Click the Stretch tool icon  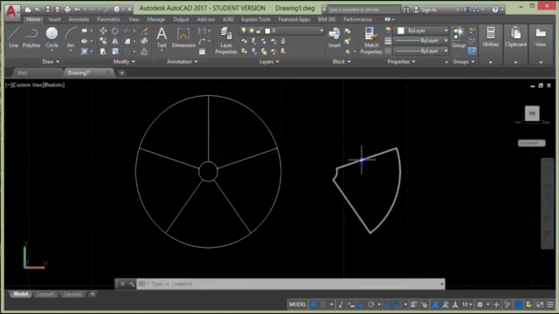(103, 51)
